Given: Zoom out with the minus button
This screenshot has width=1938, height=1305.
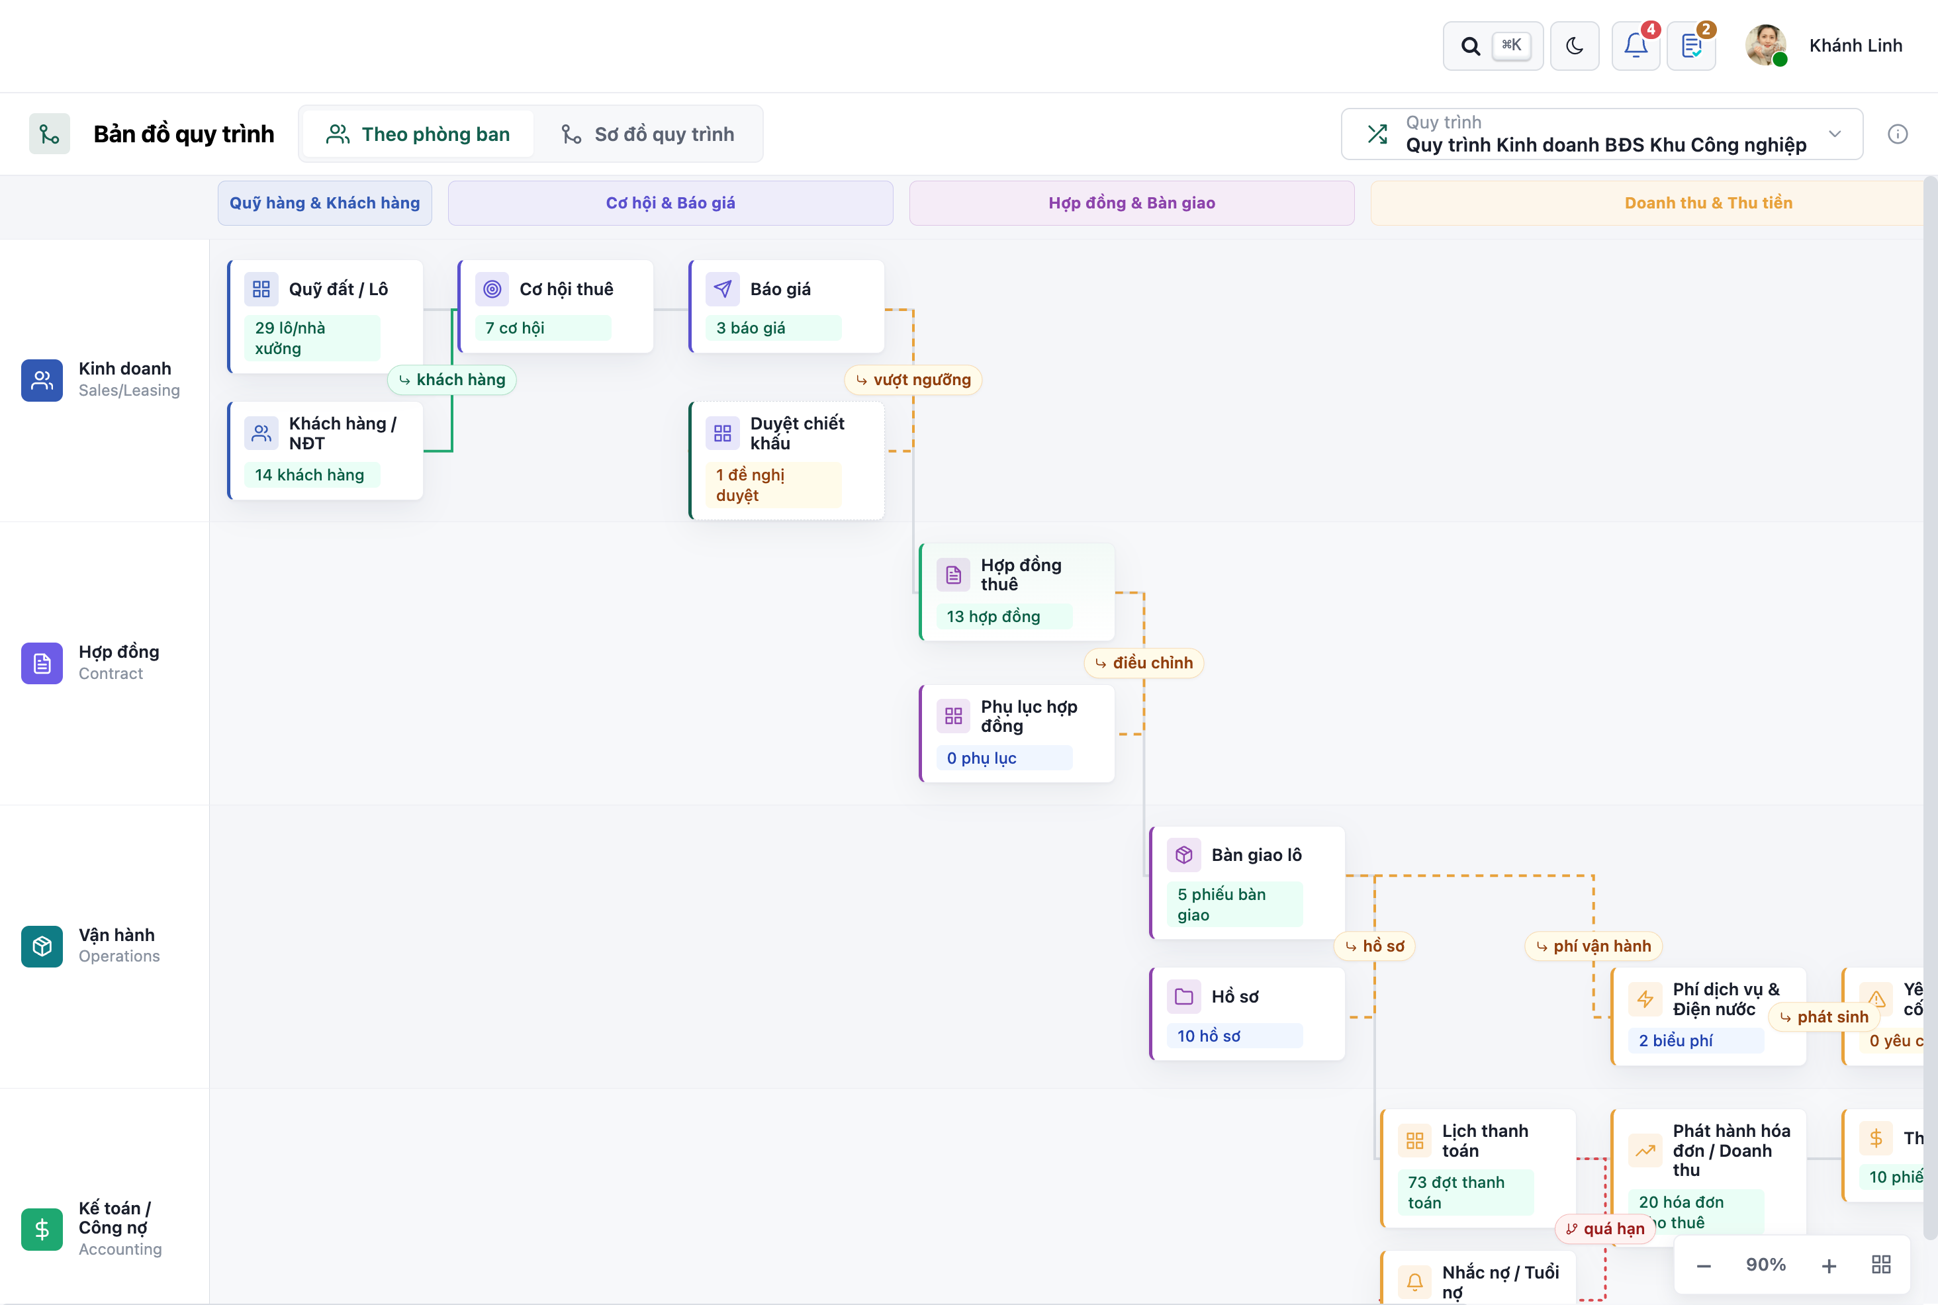Looking at the screenshot, I should point(1703,1266).
